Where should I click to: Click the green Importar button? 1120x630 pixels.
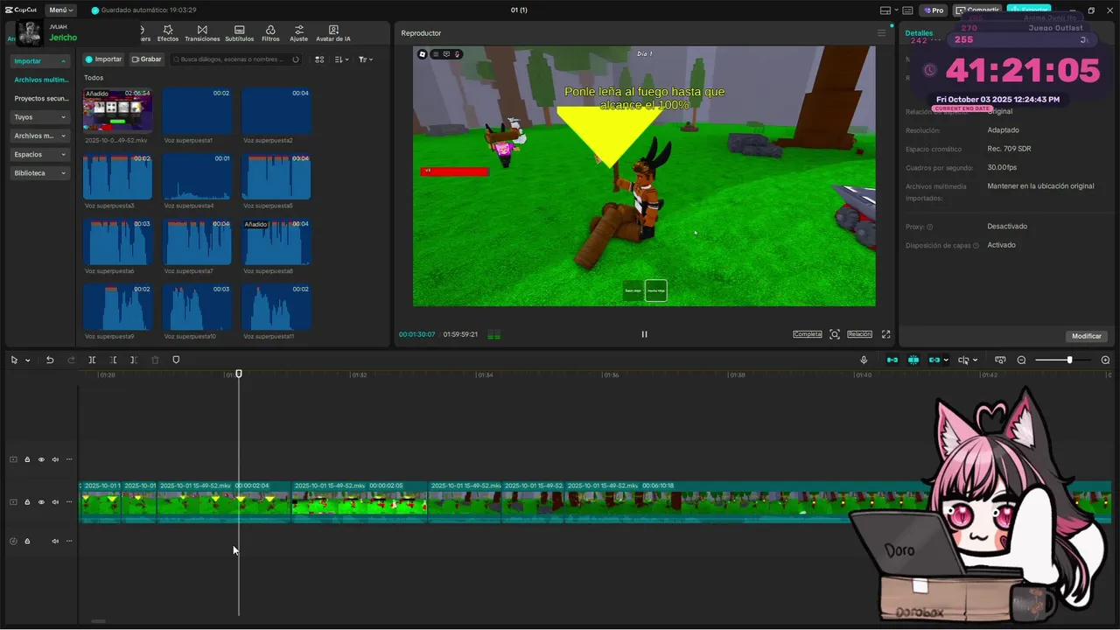pos(103,59)
